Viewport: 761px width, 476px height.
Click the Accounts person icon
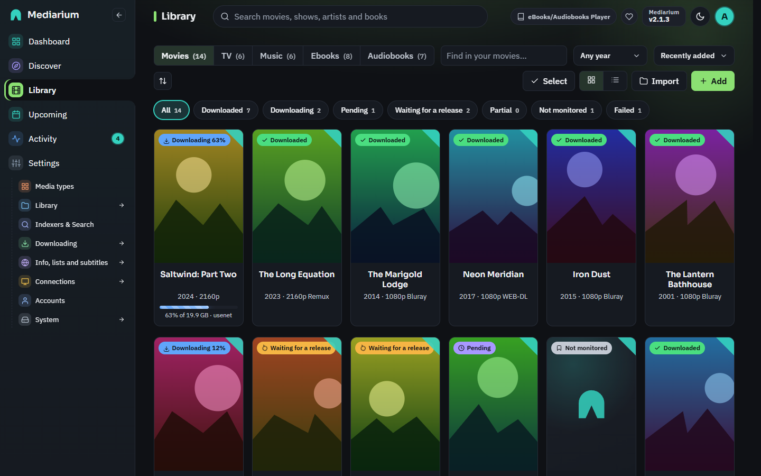pyautogui.click(x=25, y=300)
